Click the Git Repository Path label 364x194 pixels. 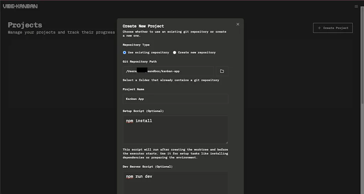[x=139, y=62]
